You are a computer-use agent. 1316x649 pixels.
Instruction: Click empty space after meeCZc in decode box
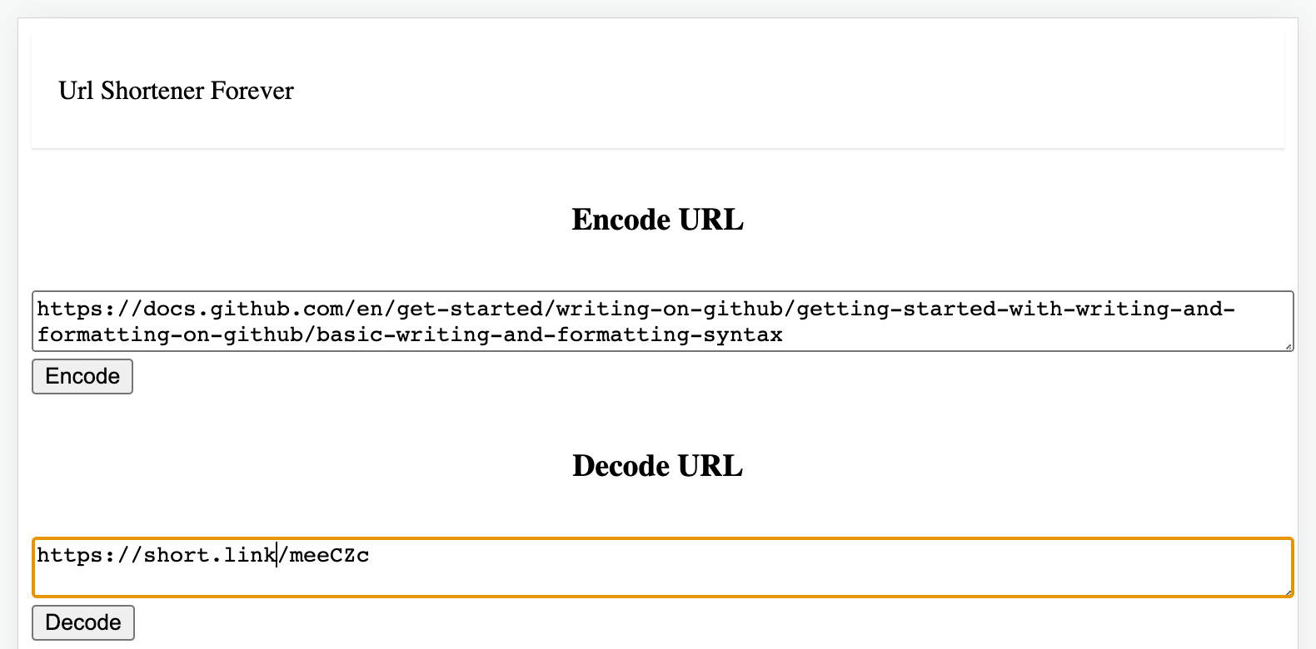[x=750, y=556]
